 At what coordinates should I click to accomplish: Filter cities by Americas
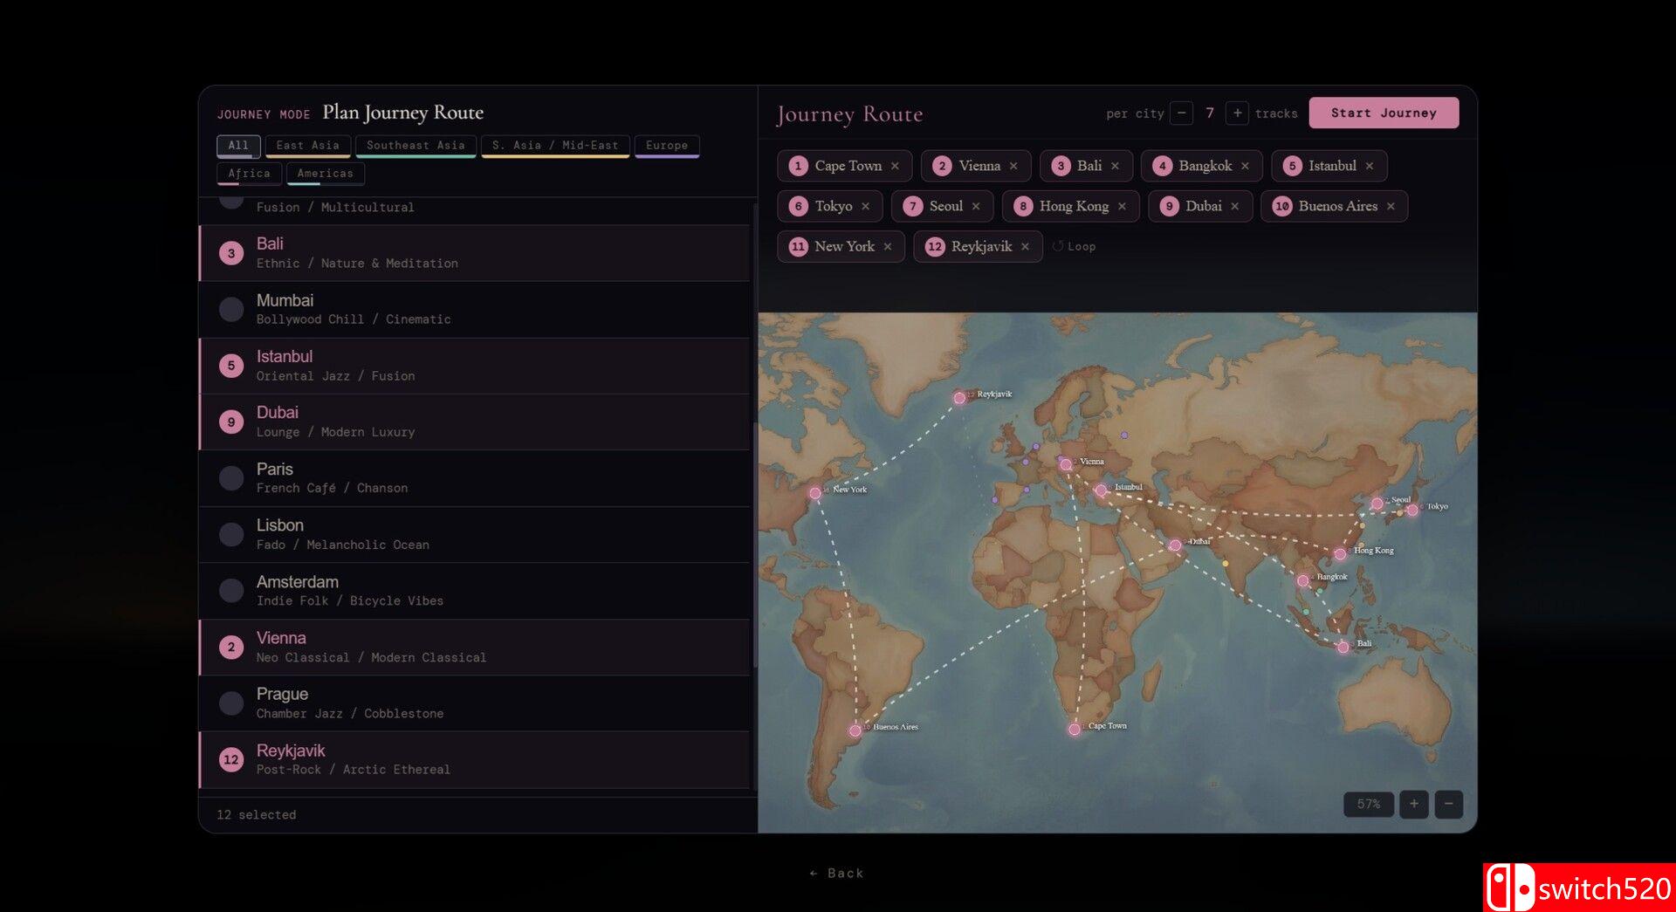click(325, 174)
